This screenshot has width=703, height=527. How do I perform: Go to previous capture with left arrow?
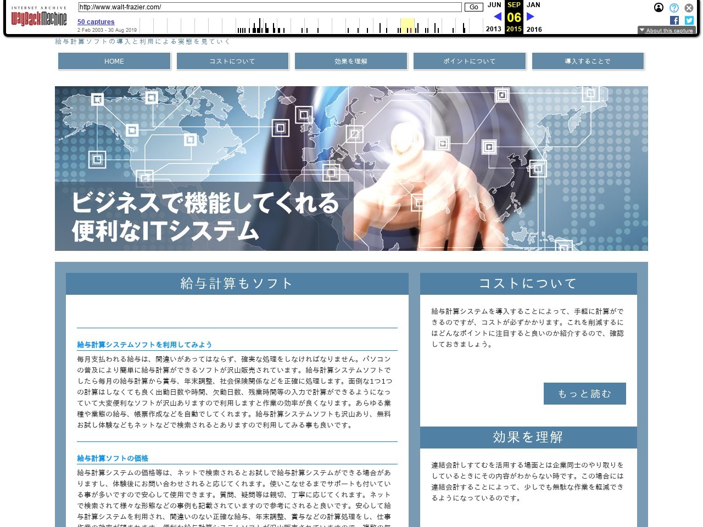[x=498, y=16]
